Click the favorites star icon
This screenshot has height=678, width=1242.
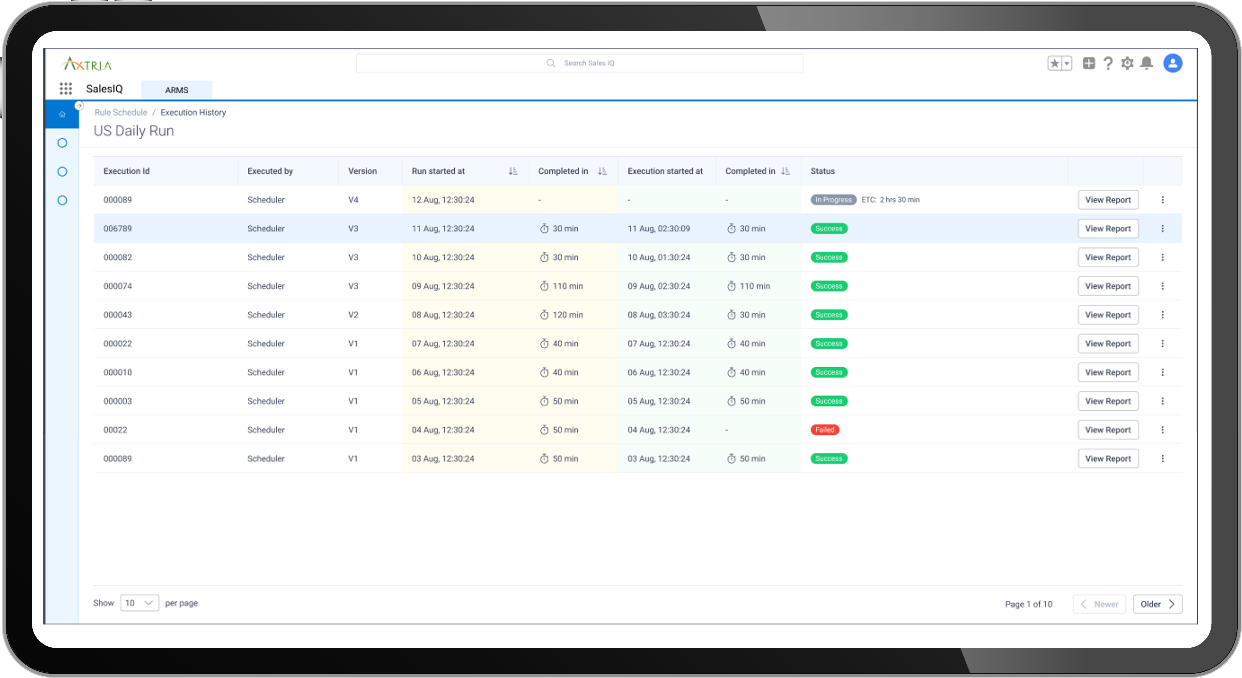[x=1055, y=63]
